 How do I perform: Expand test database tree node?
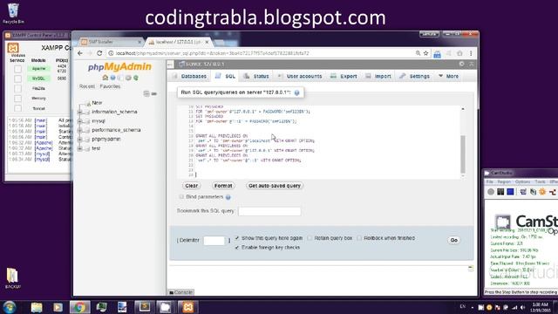[x=80, y=148]
